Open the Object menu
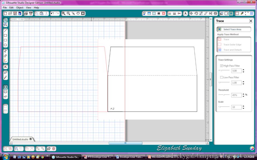257x160 pixels. pyautogui.click(x=20, y=7)
